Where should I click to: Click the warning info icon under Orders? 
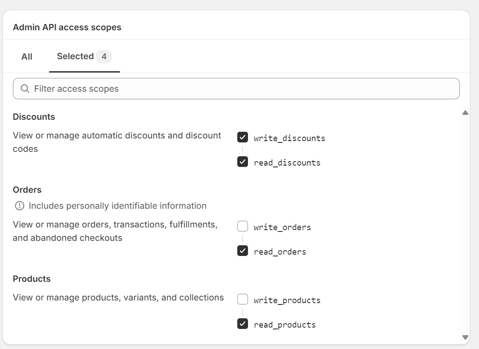[x=20, y=206]
